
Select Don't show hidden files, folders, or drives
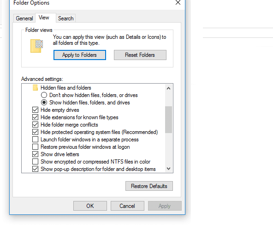(x=44, y=95)
